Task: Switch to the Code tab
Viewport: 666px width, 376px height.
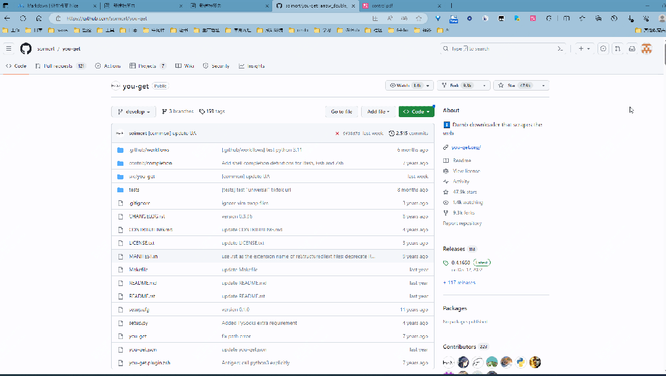Action: tap(16, 66)
